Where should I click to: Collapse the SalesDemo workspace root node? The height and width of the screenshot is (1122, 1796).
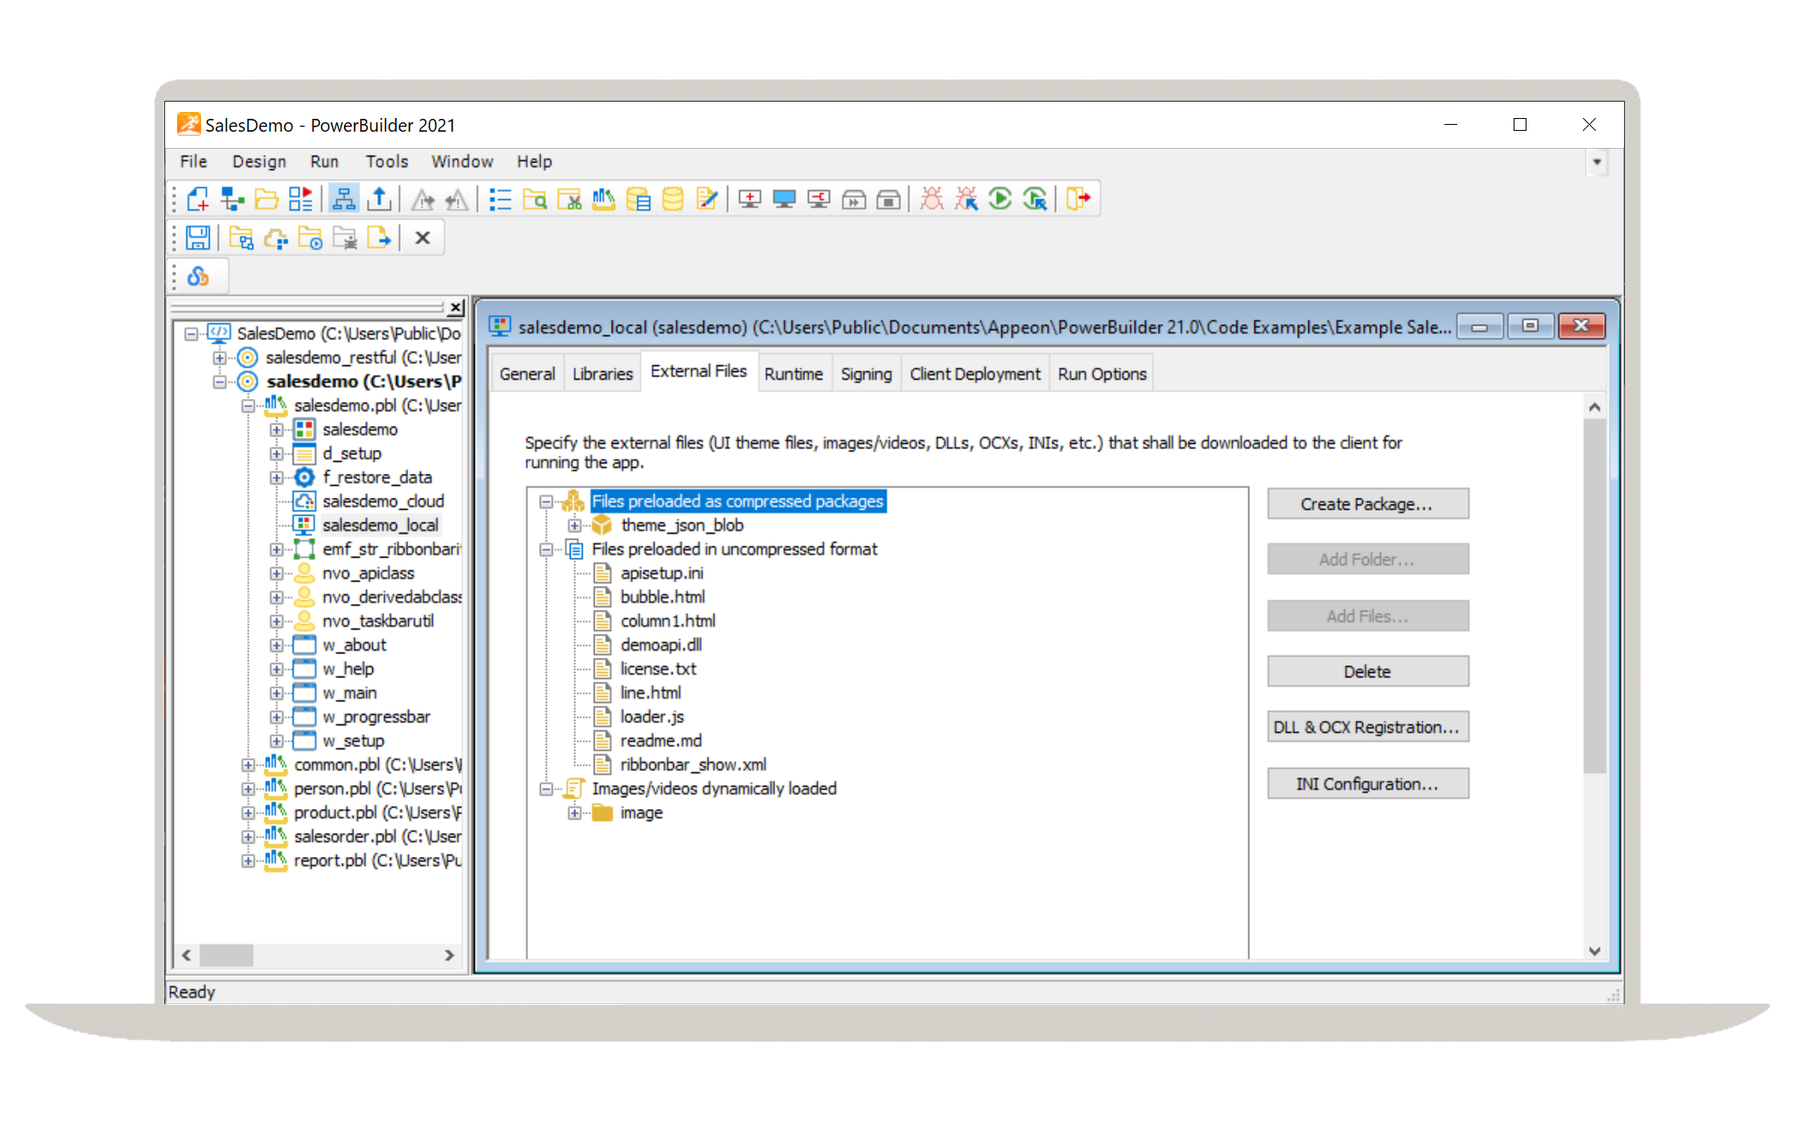coord(192,334)
